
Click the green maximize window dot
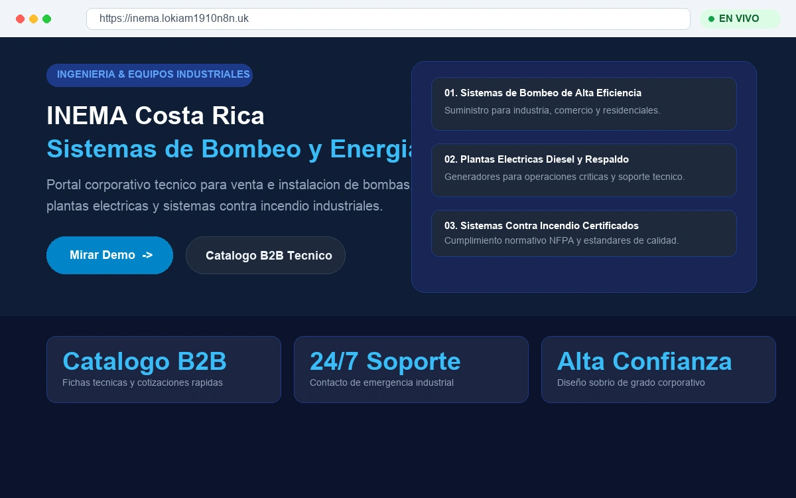[46, 19]
